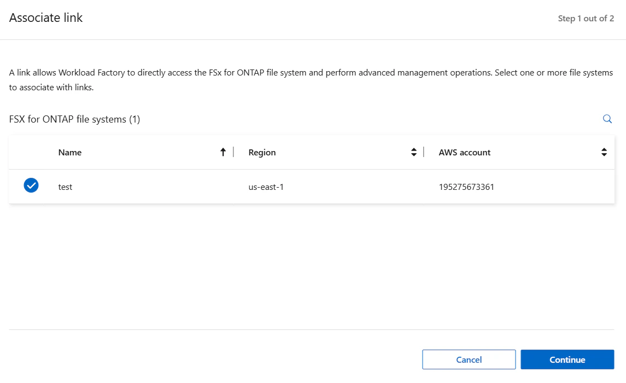The width and height of the screenshot is (626, 383).
Task: Open the file systems search magnifier
Action: coord(607,119)
